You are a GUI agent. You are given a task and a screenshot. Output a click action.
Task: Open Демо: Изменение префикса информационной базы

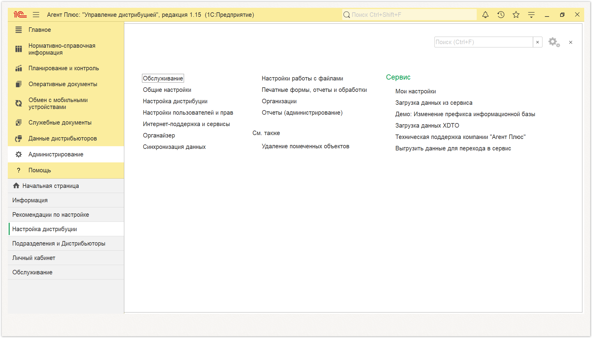click(465, 114)
